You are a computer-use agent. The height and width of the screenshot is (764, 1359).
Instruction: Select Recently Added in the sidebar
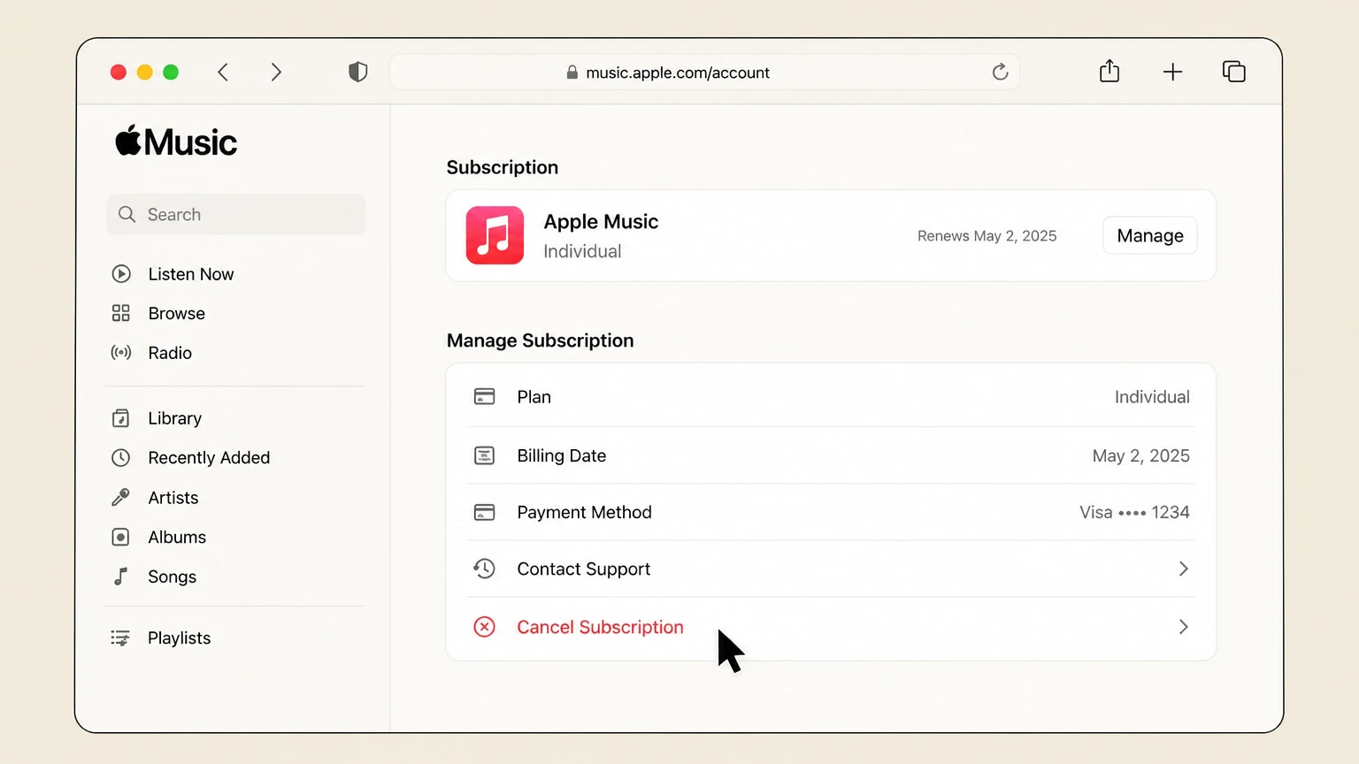point(209,458)
